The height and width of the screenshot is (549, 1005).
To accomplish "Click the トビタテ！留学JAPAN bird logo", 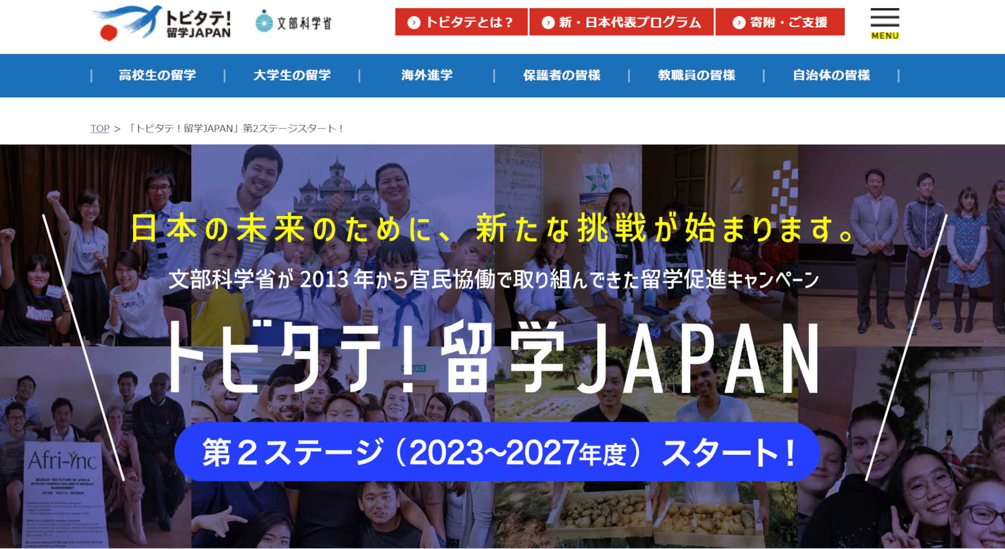I will click(162, 22).
